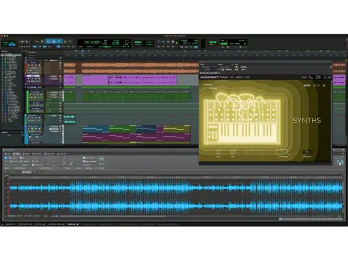Open Kontakt Player FILE menu
Image resolution: width=348 pixels, height=261 pixels.
(x=231, y=77)
